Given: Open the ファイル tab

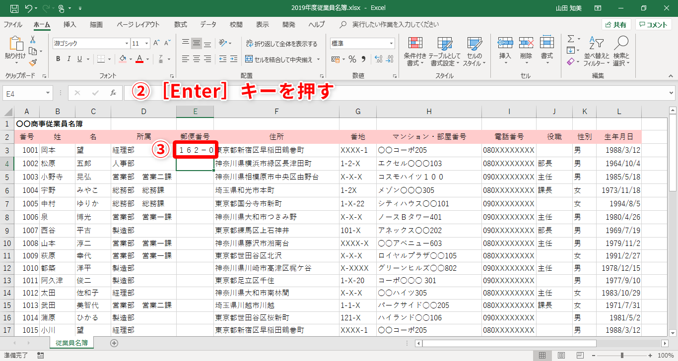Looking at the screenshot, I should 13,24.
